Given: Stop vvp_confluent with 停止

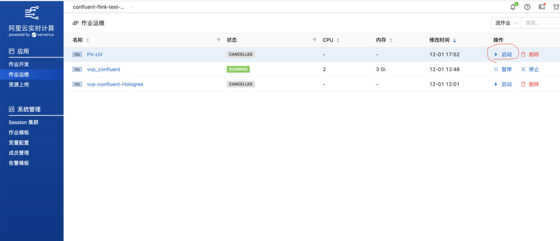Looking at the screenshot, I should pyautogui.click(x=530, y=69).
